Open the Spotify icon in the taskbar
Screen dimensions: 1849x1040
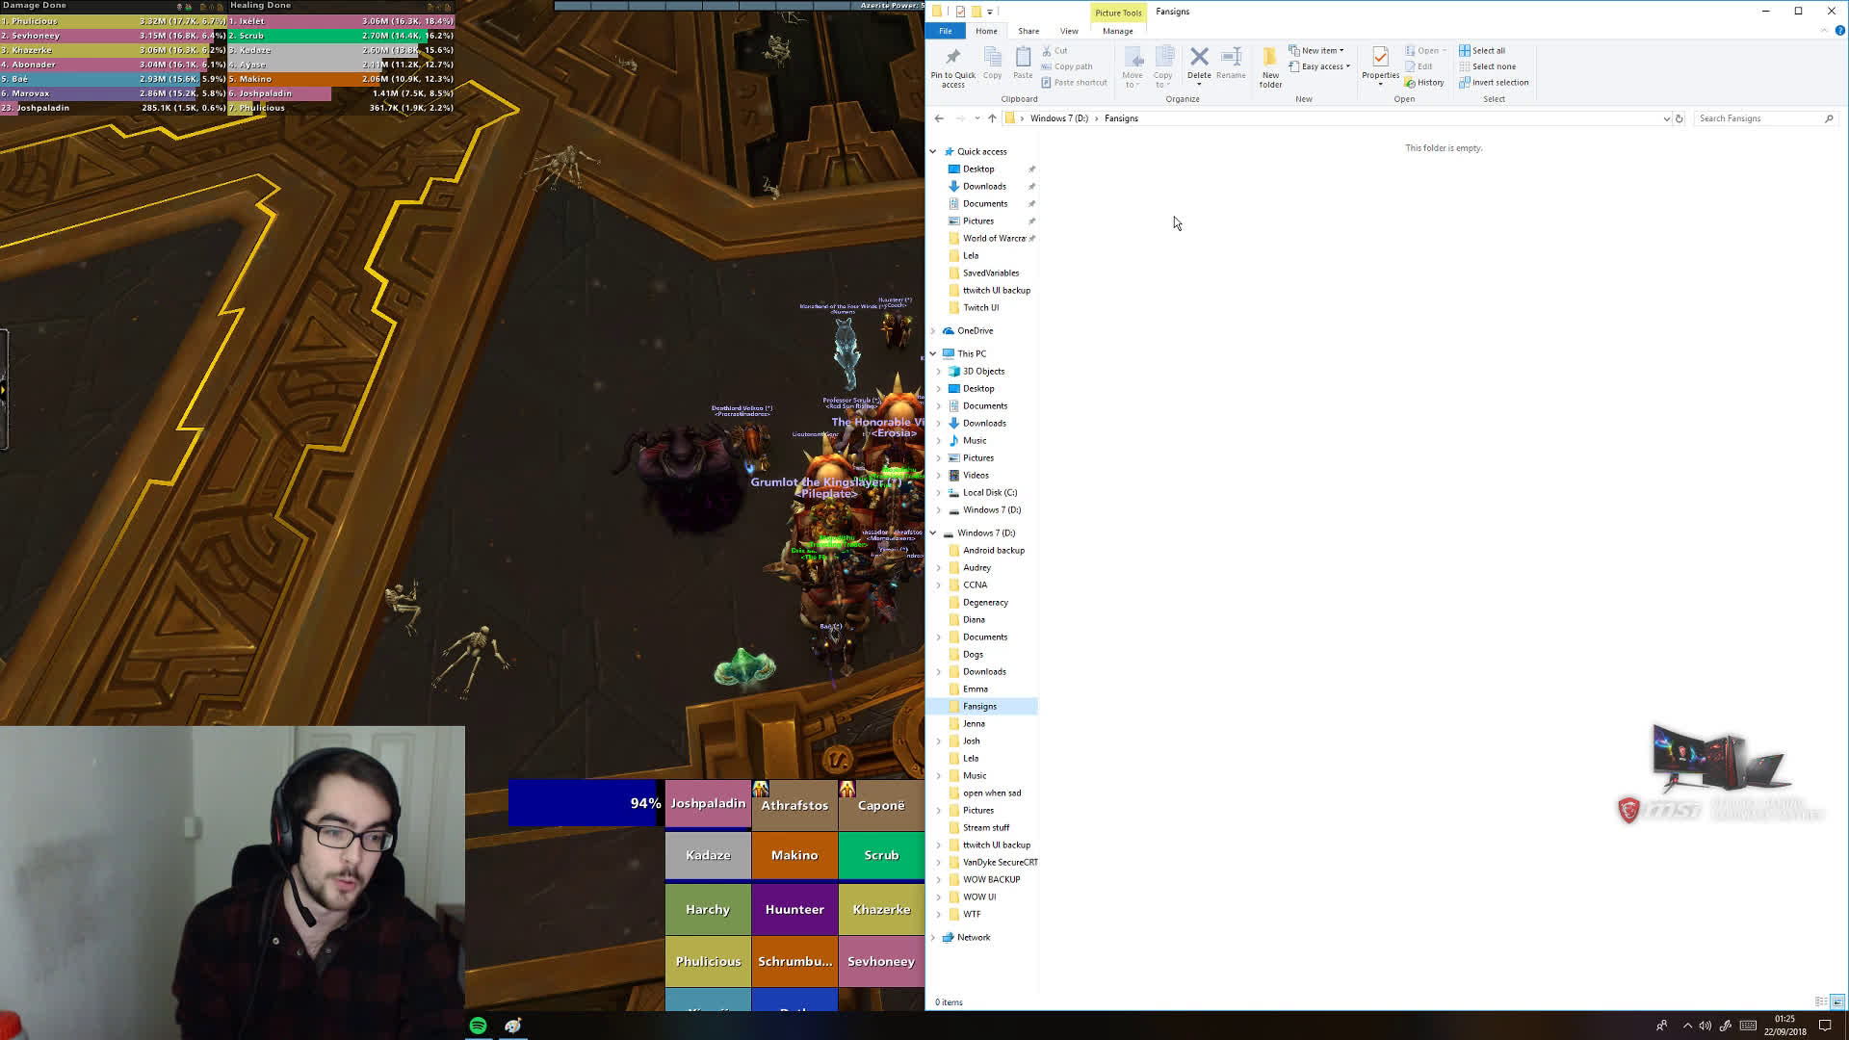coord(479,1026)
